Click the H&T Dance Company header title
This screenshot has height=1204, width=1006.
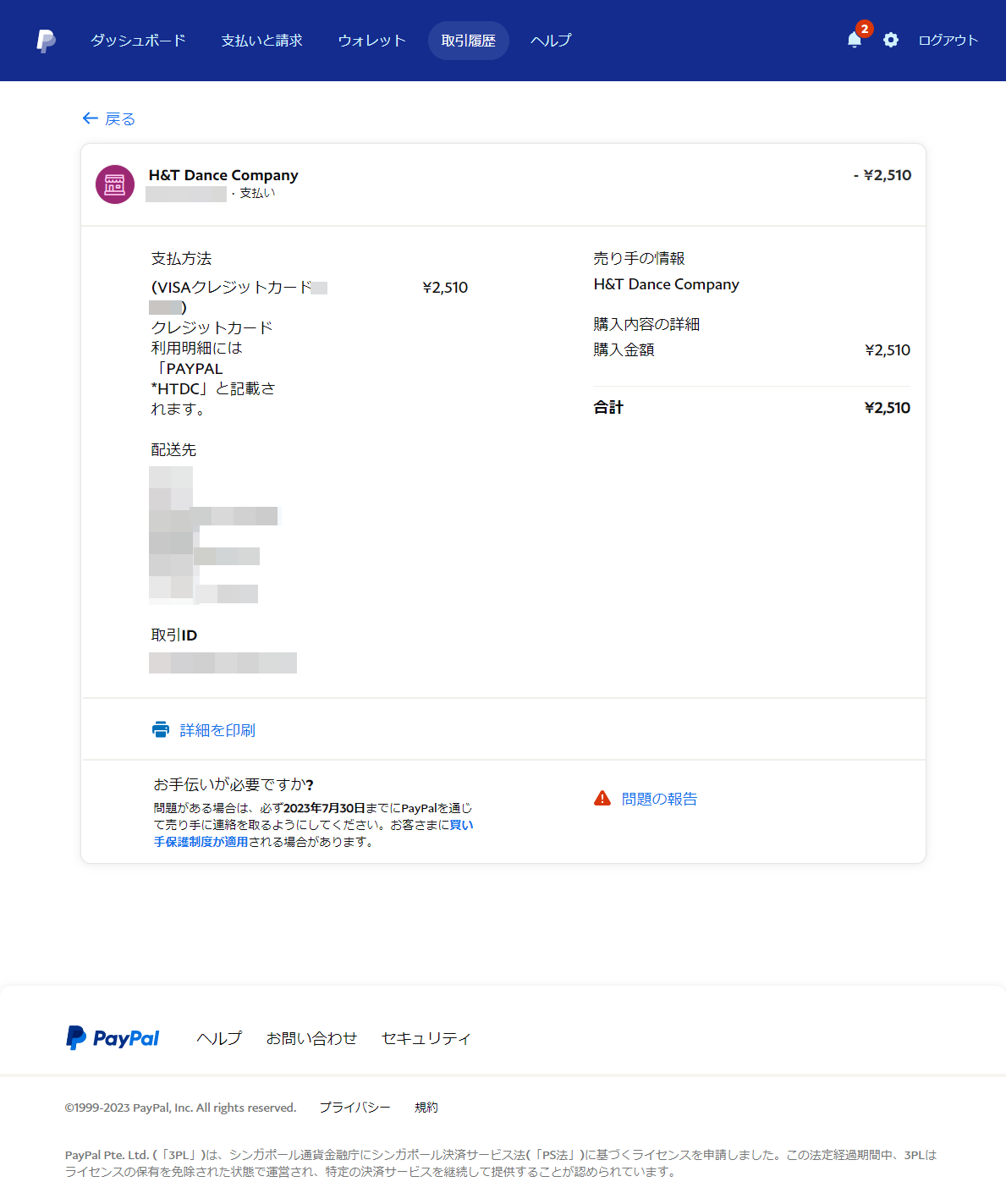(223, 175)
